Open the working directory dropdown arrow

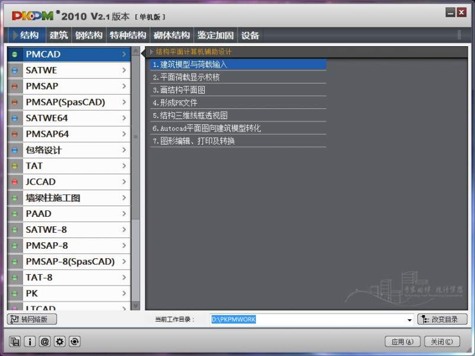[409, 320]
